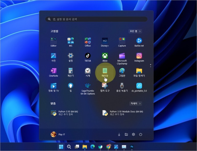Open the Play IT user account menu
The height and width of the screenshot is (151, 197).
[58, 134]
